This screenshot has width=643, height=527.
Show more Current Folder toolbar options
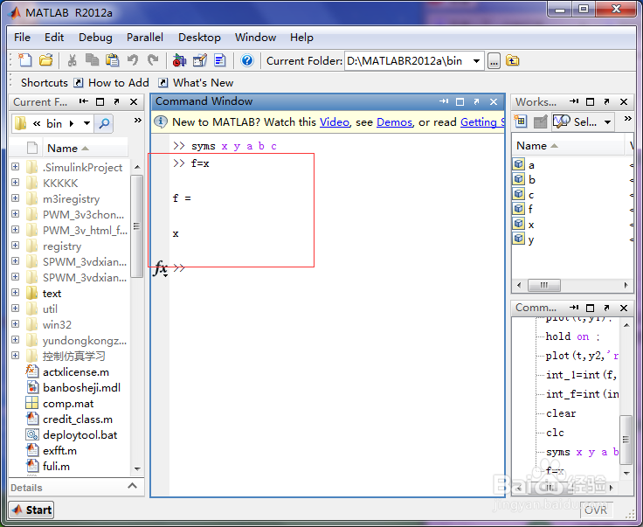138,120
